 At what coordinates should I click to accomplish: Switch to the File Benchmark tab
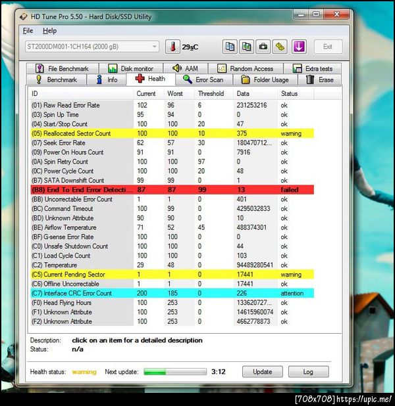[x=63, y=68]
